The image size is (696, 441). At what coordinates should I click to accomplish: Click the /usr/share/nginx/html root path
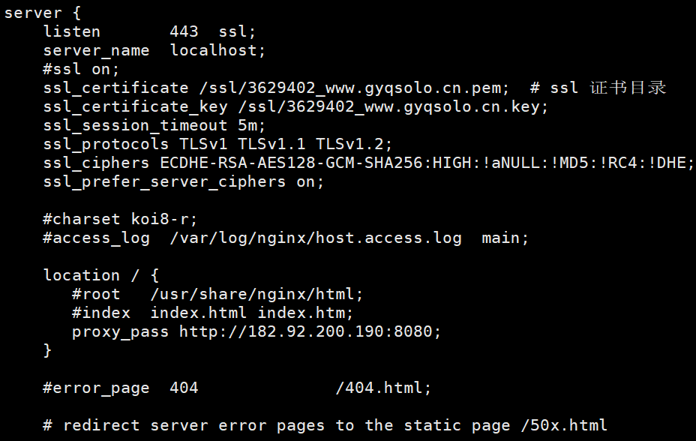pyautogui.click(x=256, y=294)
